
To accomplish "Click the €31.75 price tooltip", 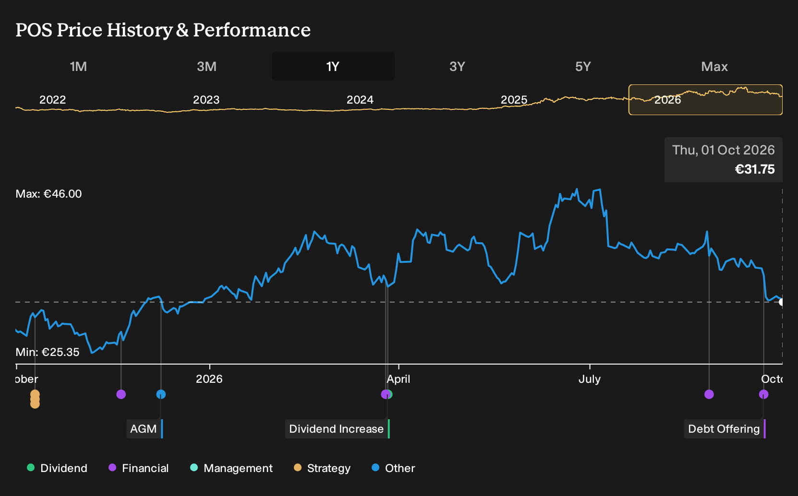I will (x=724, y=160).
